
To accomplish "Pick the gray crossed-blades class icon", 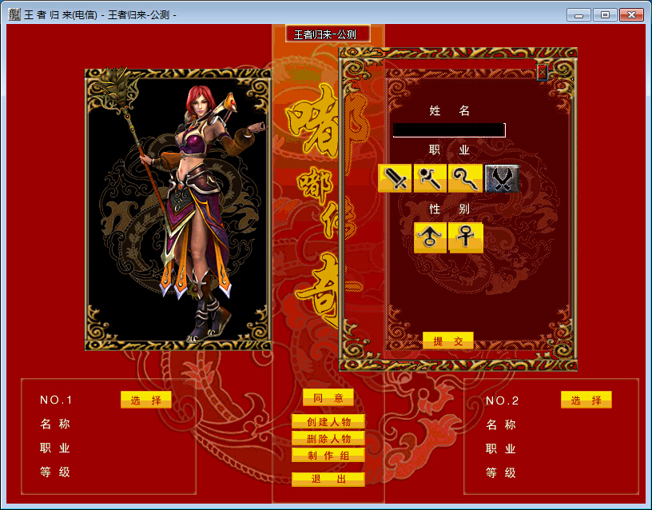I will (501, 178).
